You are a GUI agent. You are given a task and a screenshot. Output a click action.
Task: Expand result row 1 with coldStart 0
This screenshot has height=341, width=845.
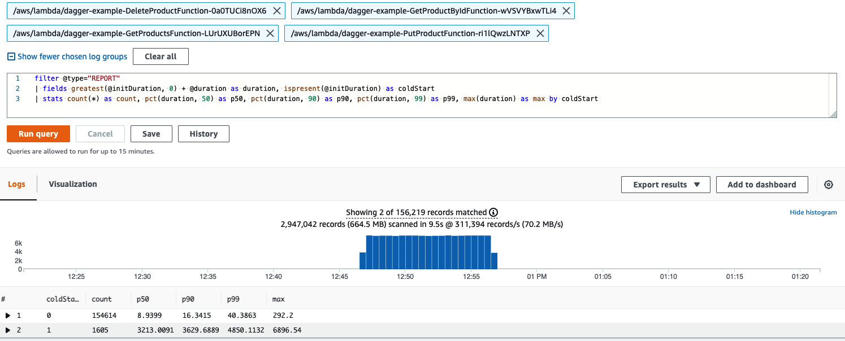click(8, 316)
